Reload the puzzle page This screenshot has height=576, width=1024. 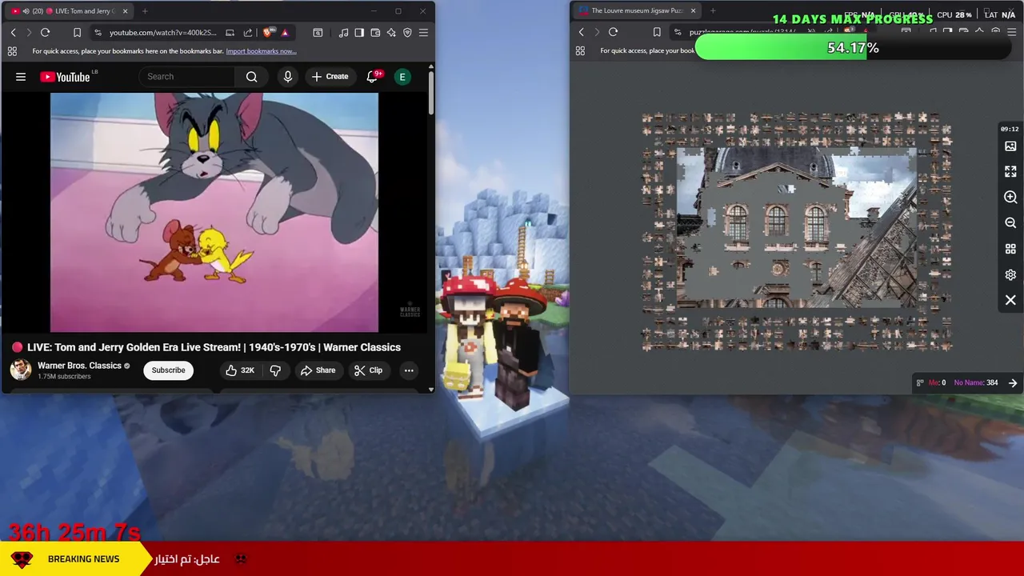613,32
